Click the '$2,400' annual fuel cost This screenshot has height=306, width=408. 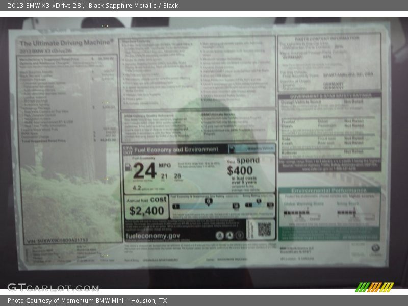(x=146, y=211)
